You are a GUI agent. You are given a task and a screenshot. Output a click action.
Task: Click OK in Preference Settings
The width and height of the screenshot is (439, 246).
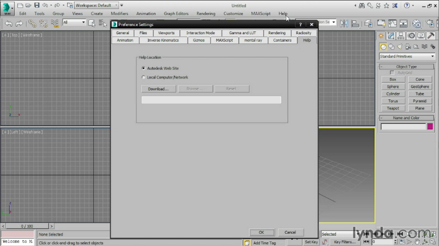click(x=262, y=232)
